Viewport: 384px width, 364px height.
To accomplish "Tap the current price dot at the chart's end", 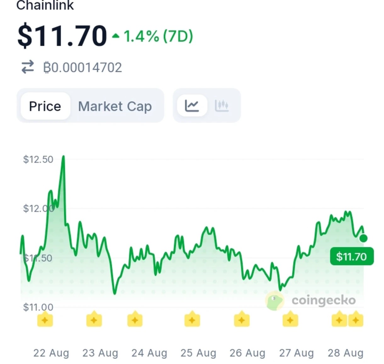I will click(x=363, y=238).
